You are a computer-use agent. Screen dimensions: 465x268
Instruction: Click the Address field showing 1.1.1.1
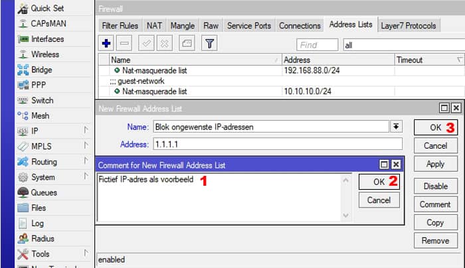pyautogui.click(x=278, y=144)
